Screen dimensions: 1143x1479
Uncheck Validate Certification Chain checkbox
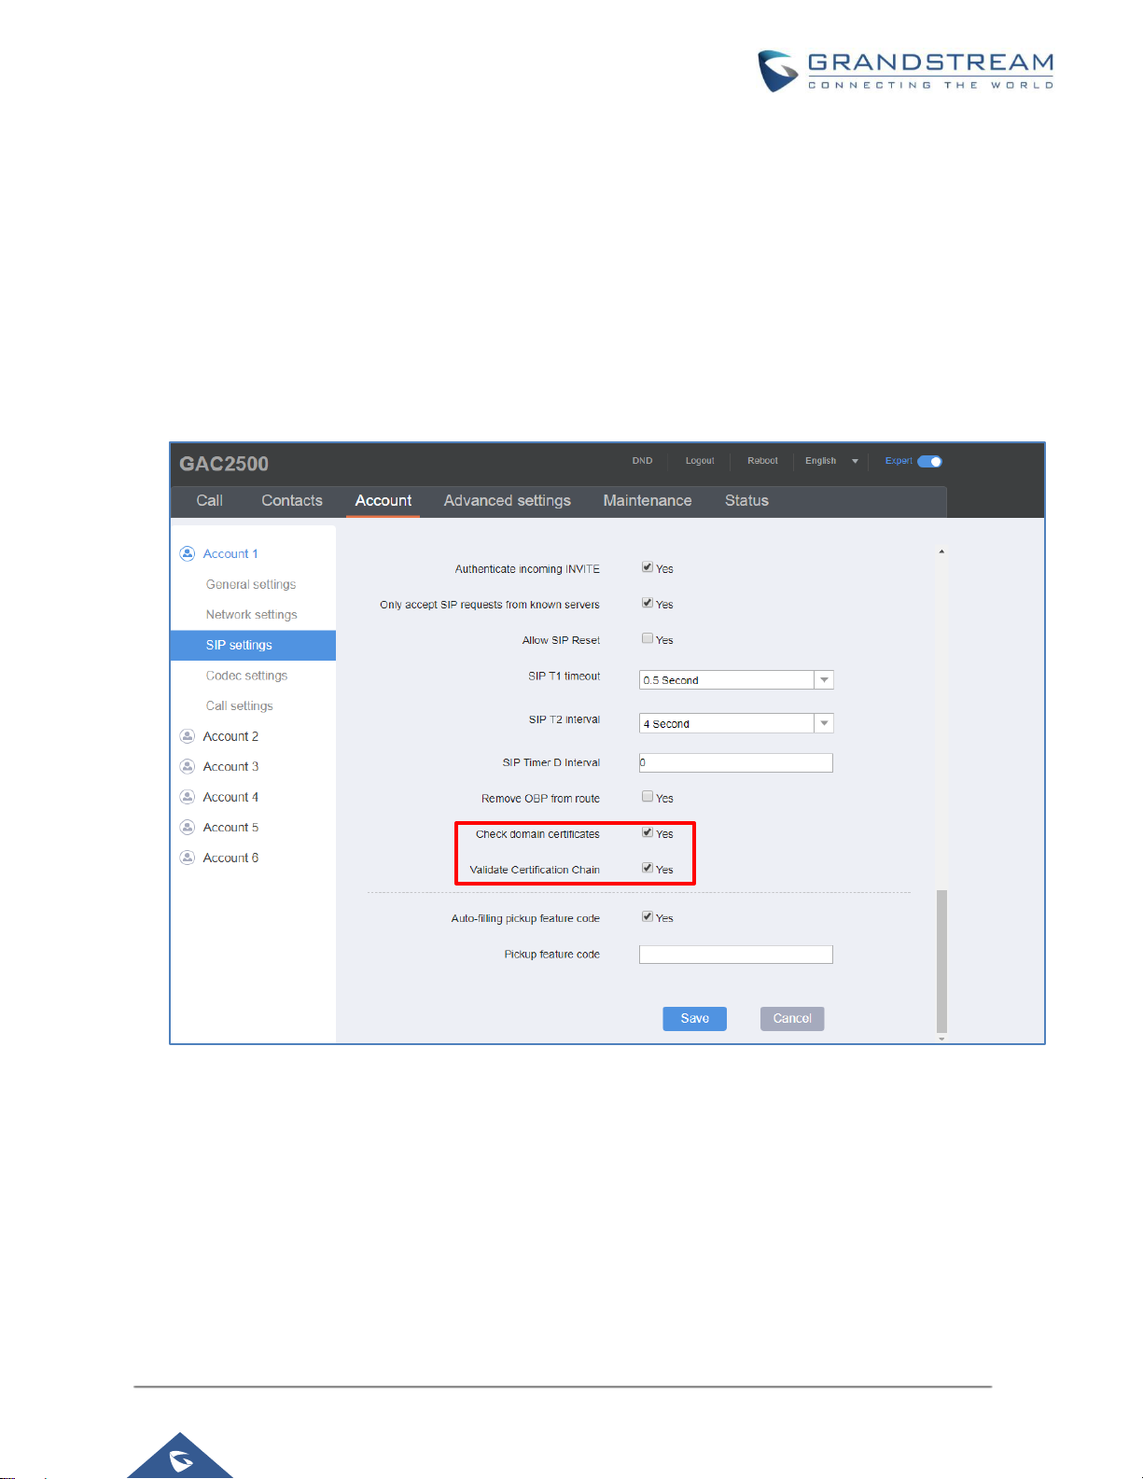coord(648,868)
